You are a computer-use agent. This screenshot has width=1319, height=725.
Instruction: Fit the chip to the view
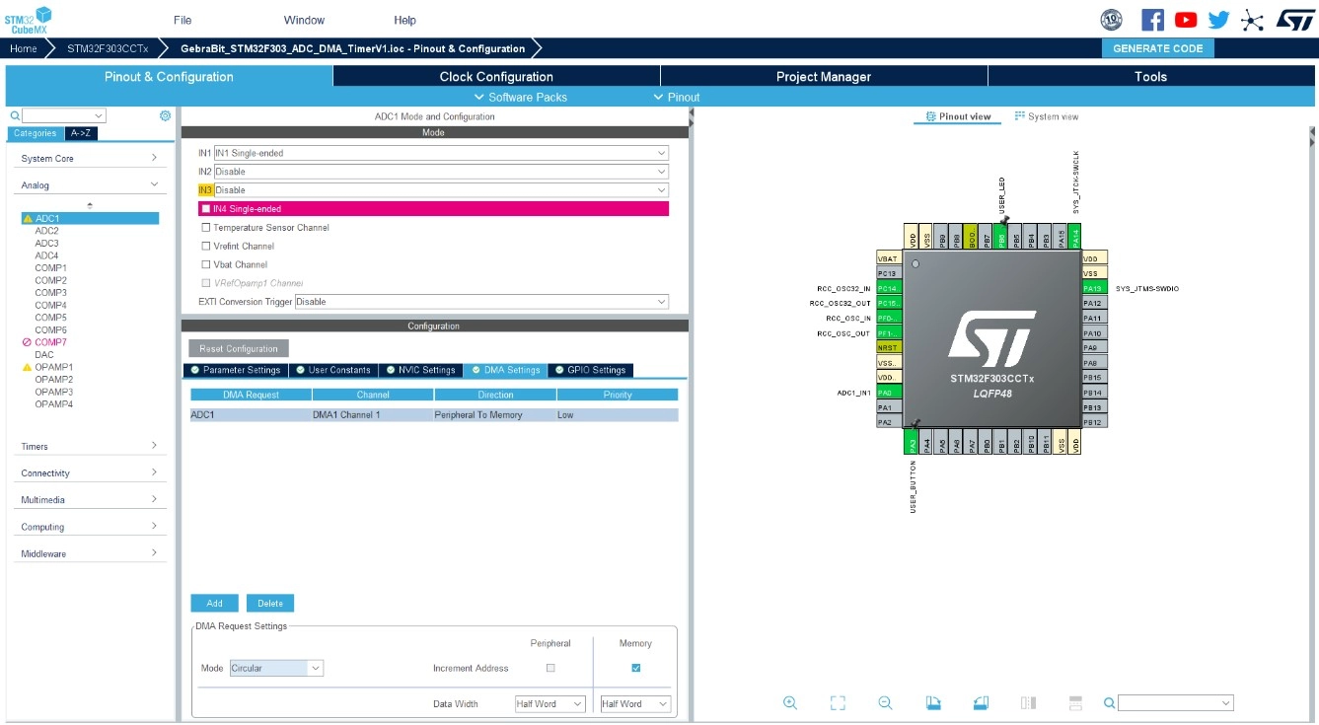[x=838, y=703]
